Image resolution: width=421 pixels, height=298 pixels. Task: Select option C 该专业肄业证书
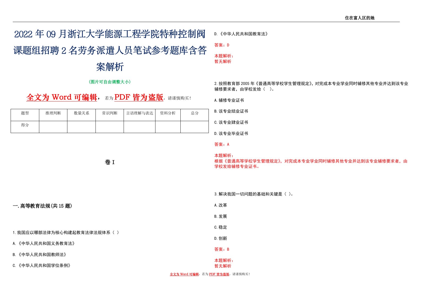(x=231, y=122)
